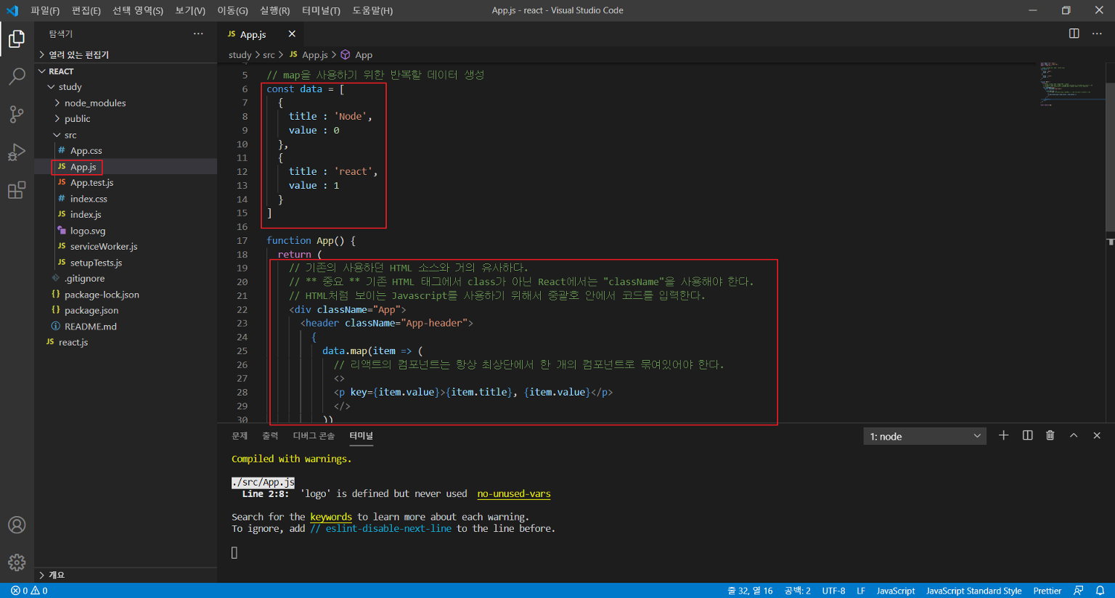Click 'study' in the breadcrumb path
1115x598 pixels.
240,55
